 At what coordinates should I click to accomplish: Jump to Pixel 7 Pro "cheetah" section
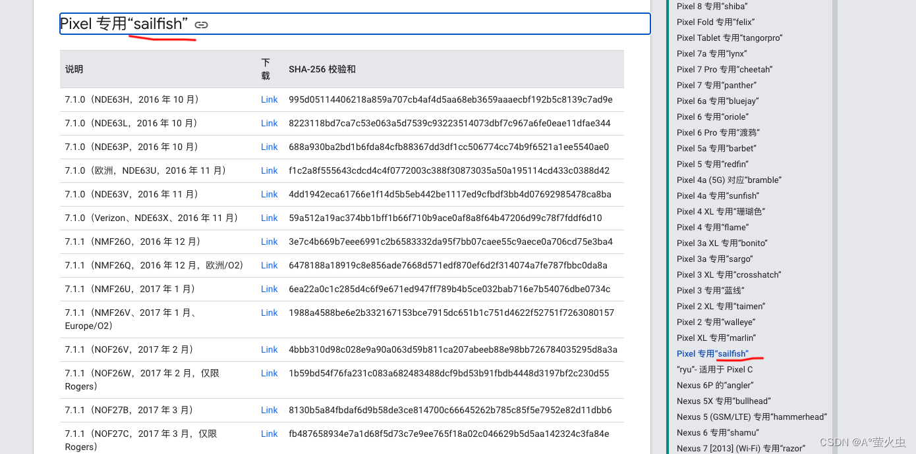coord(724,69)
